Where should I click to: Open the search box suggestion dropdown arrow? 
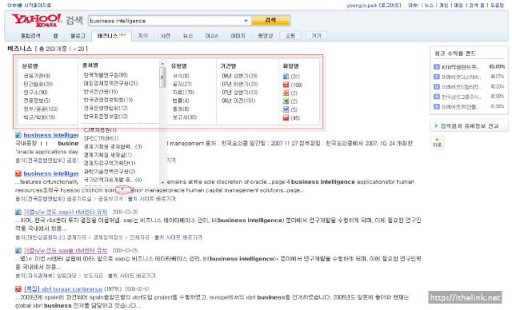click(x=246, y=21)
